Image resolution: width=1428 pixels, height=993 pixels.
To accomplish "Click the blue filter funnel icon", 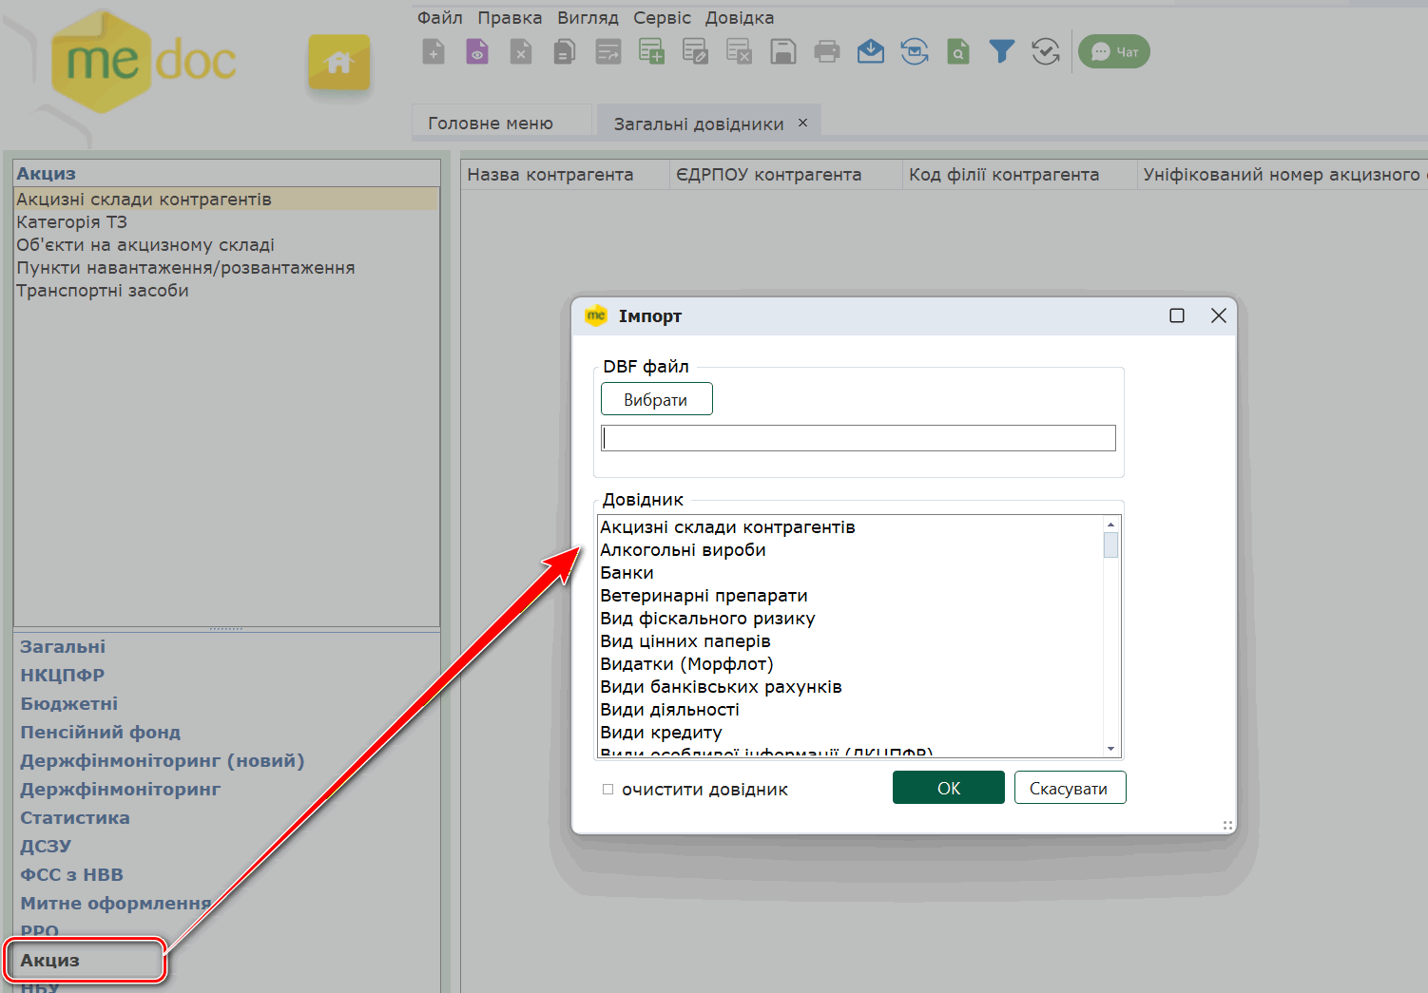I will pyautogui.click(x=1001, y=51).
